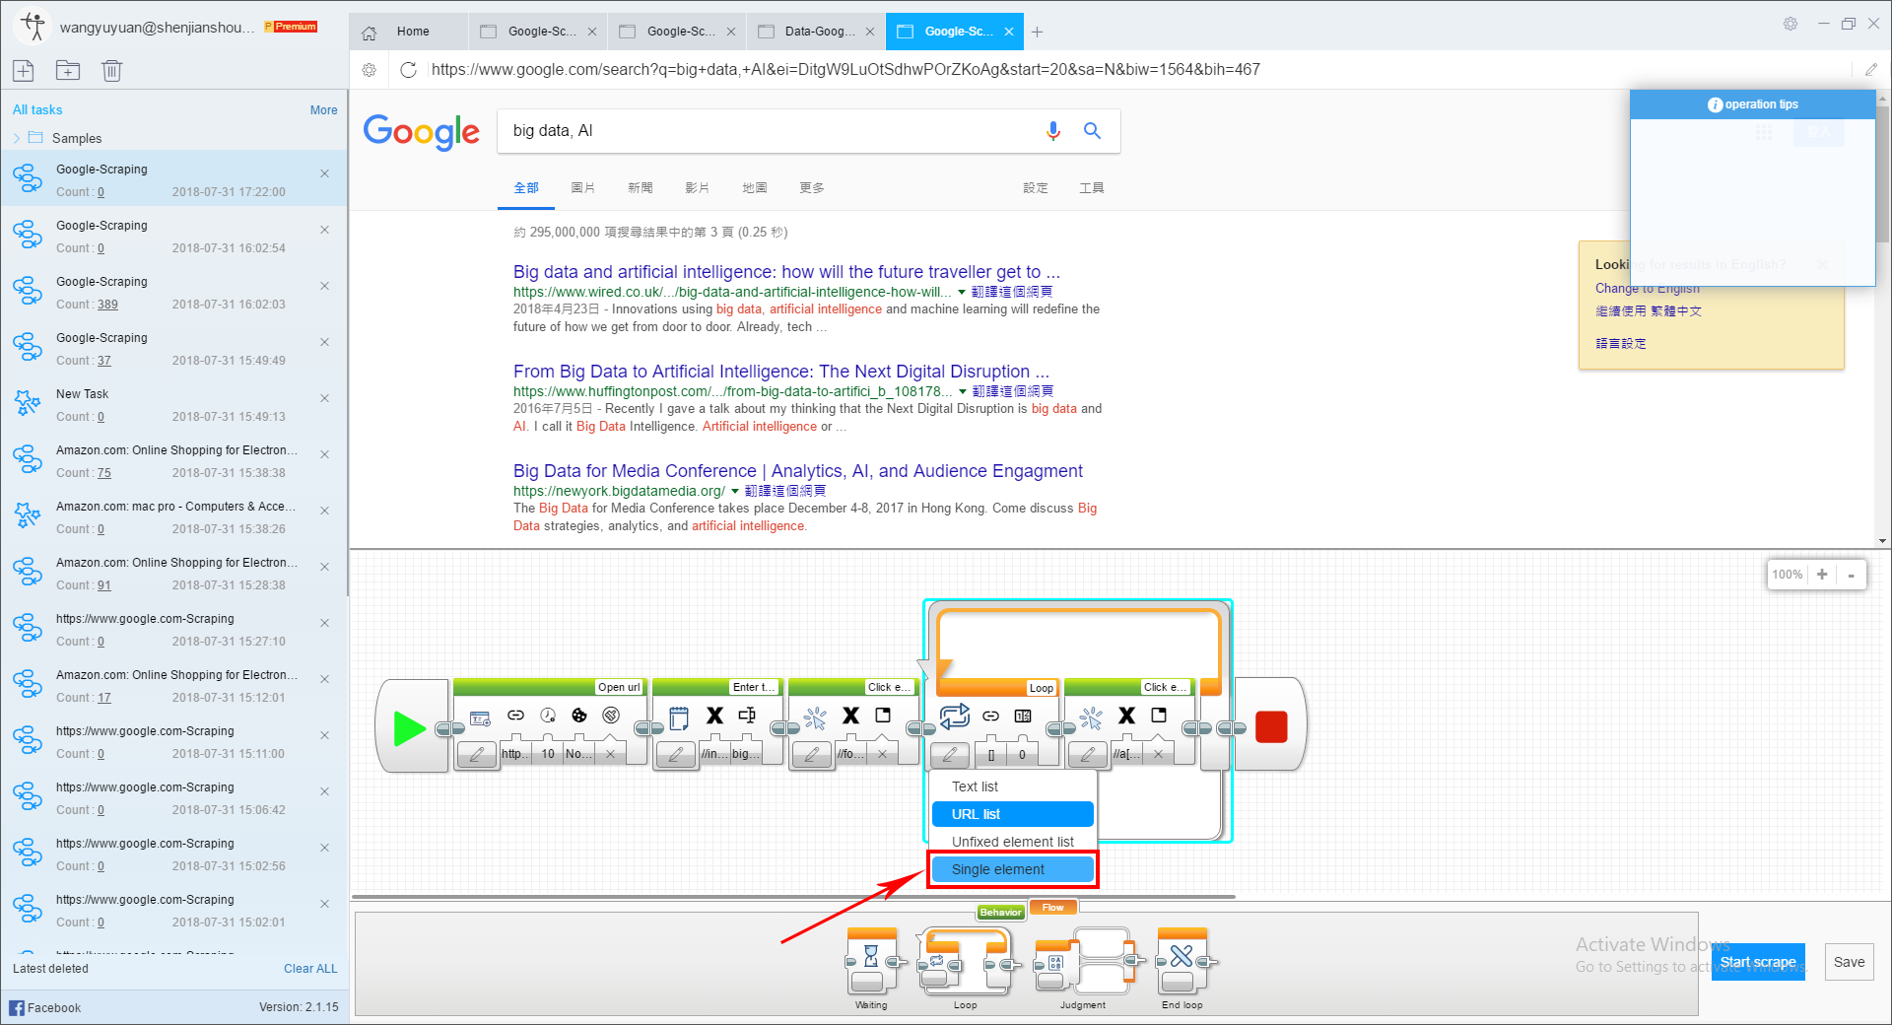Screen dimensions: 1892x1025
Task: Edit the Open url block with pencil button
Action: point(477,754)
